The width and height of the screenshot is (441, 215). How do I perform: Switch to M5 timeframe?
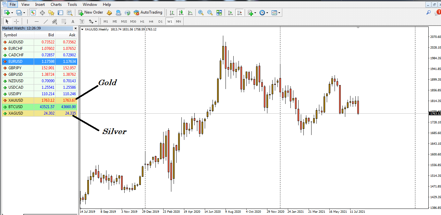point(115,22)
